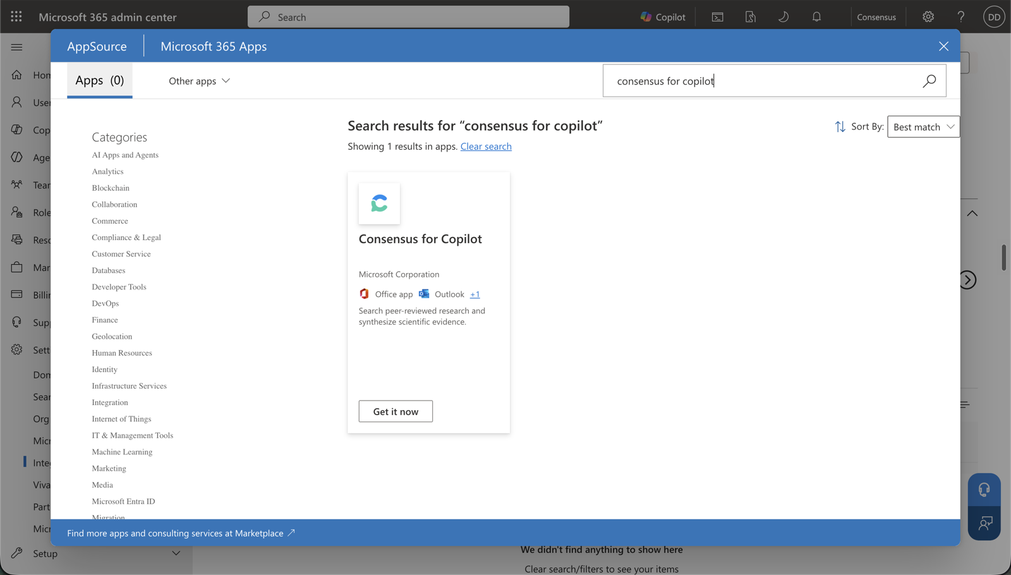Open Resources icon in left navigation
This screenshot has width=1011, height=575.
[17, 239]
